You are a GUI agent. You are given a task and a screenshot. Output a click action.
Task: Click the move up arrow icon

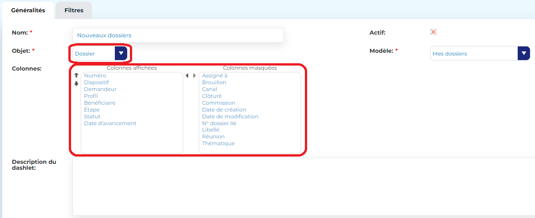tap(76, 76)
